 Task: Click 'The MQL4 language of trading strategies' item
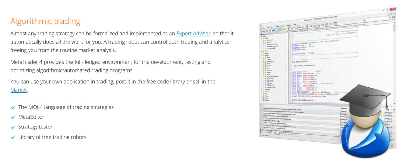(66, 107)
